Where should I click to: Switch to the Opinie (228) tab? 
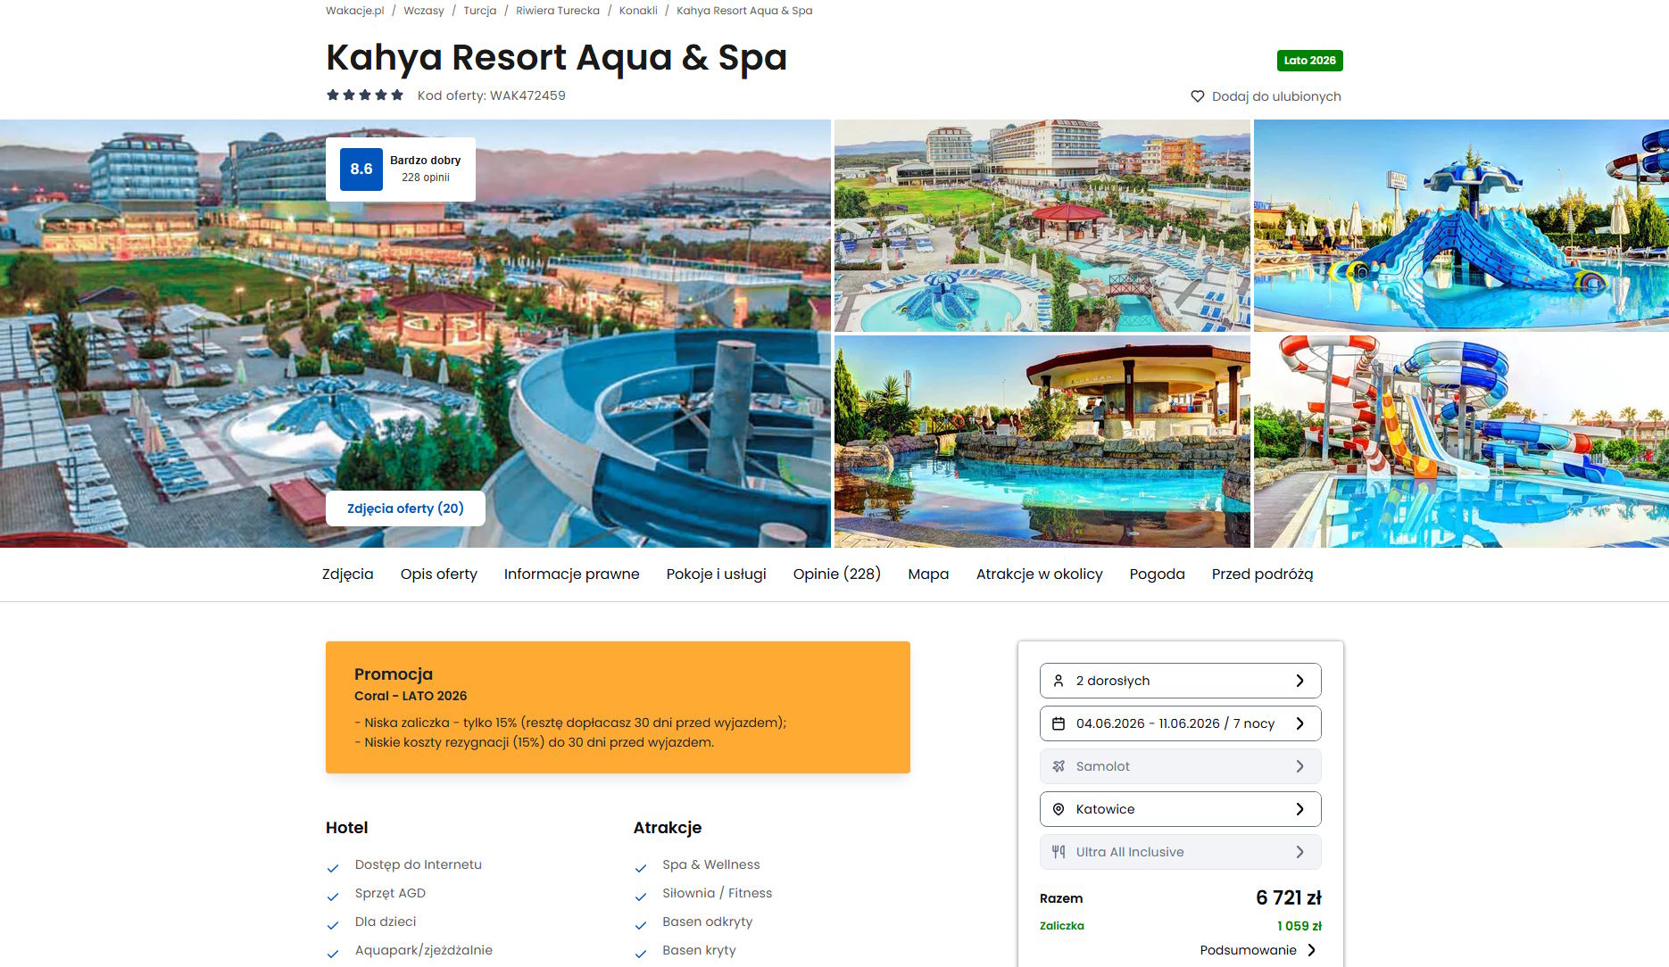point(837,574)
